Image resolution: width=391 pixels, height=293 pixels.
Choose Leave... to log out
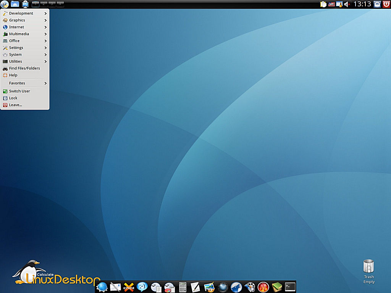pos(16,105)
